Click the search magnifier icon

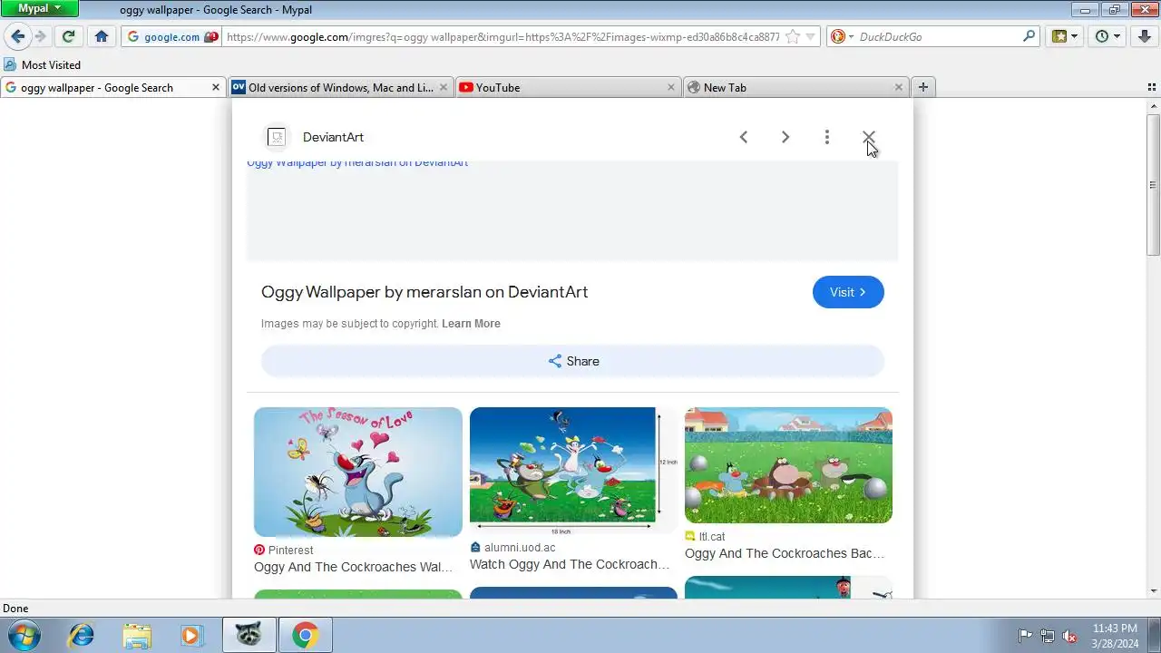pyautogui.click(x=1029, y=37)
